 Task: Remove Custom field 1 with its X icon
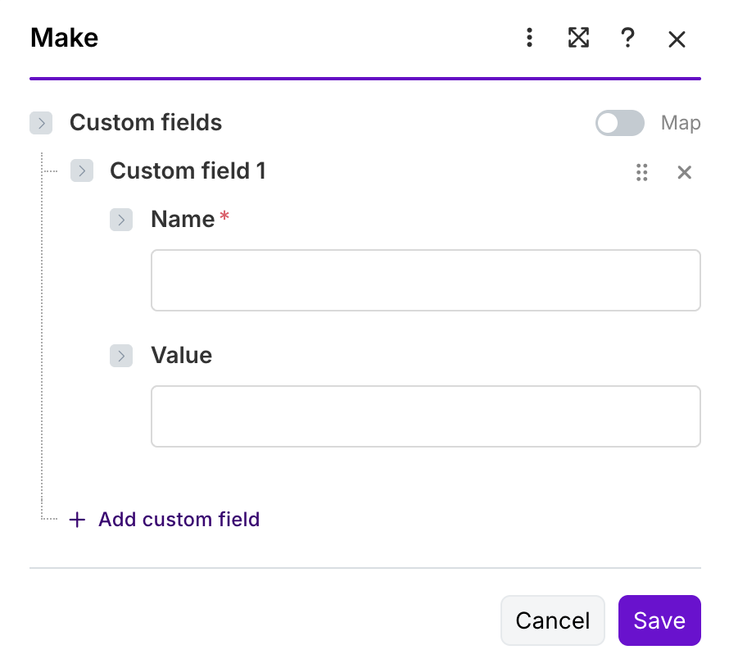click(x=684, y=172)
